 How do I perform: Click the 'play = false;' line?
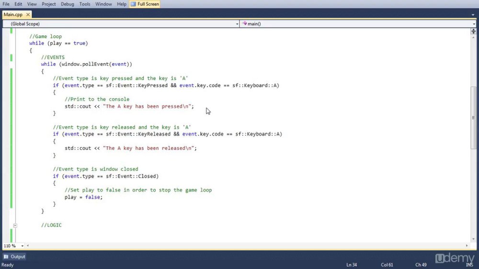84,197
